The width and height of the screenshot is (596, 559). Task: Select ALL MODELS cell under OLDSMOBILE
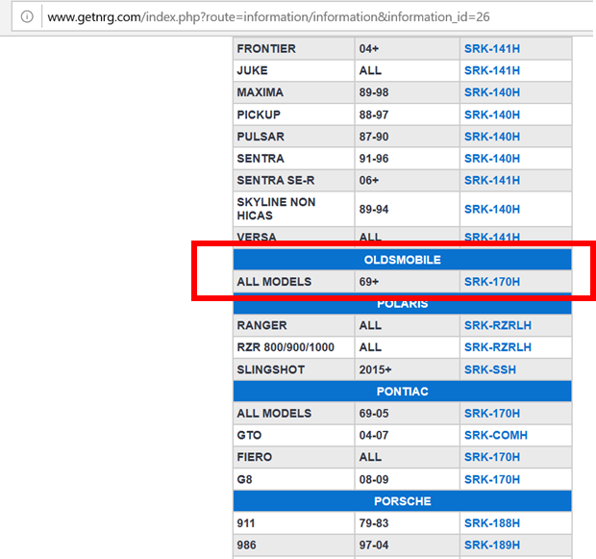294,282
